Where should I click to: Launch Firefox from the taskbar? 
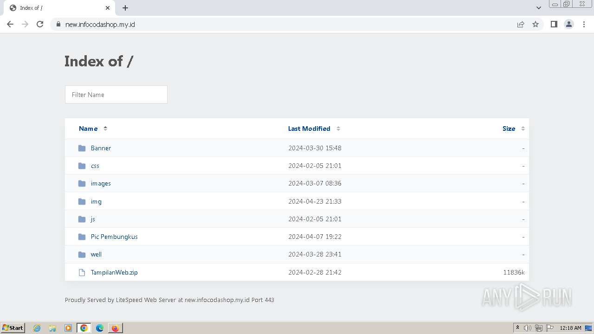point(115,328)
